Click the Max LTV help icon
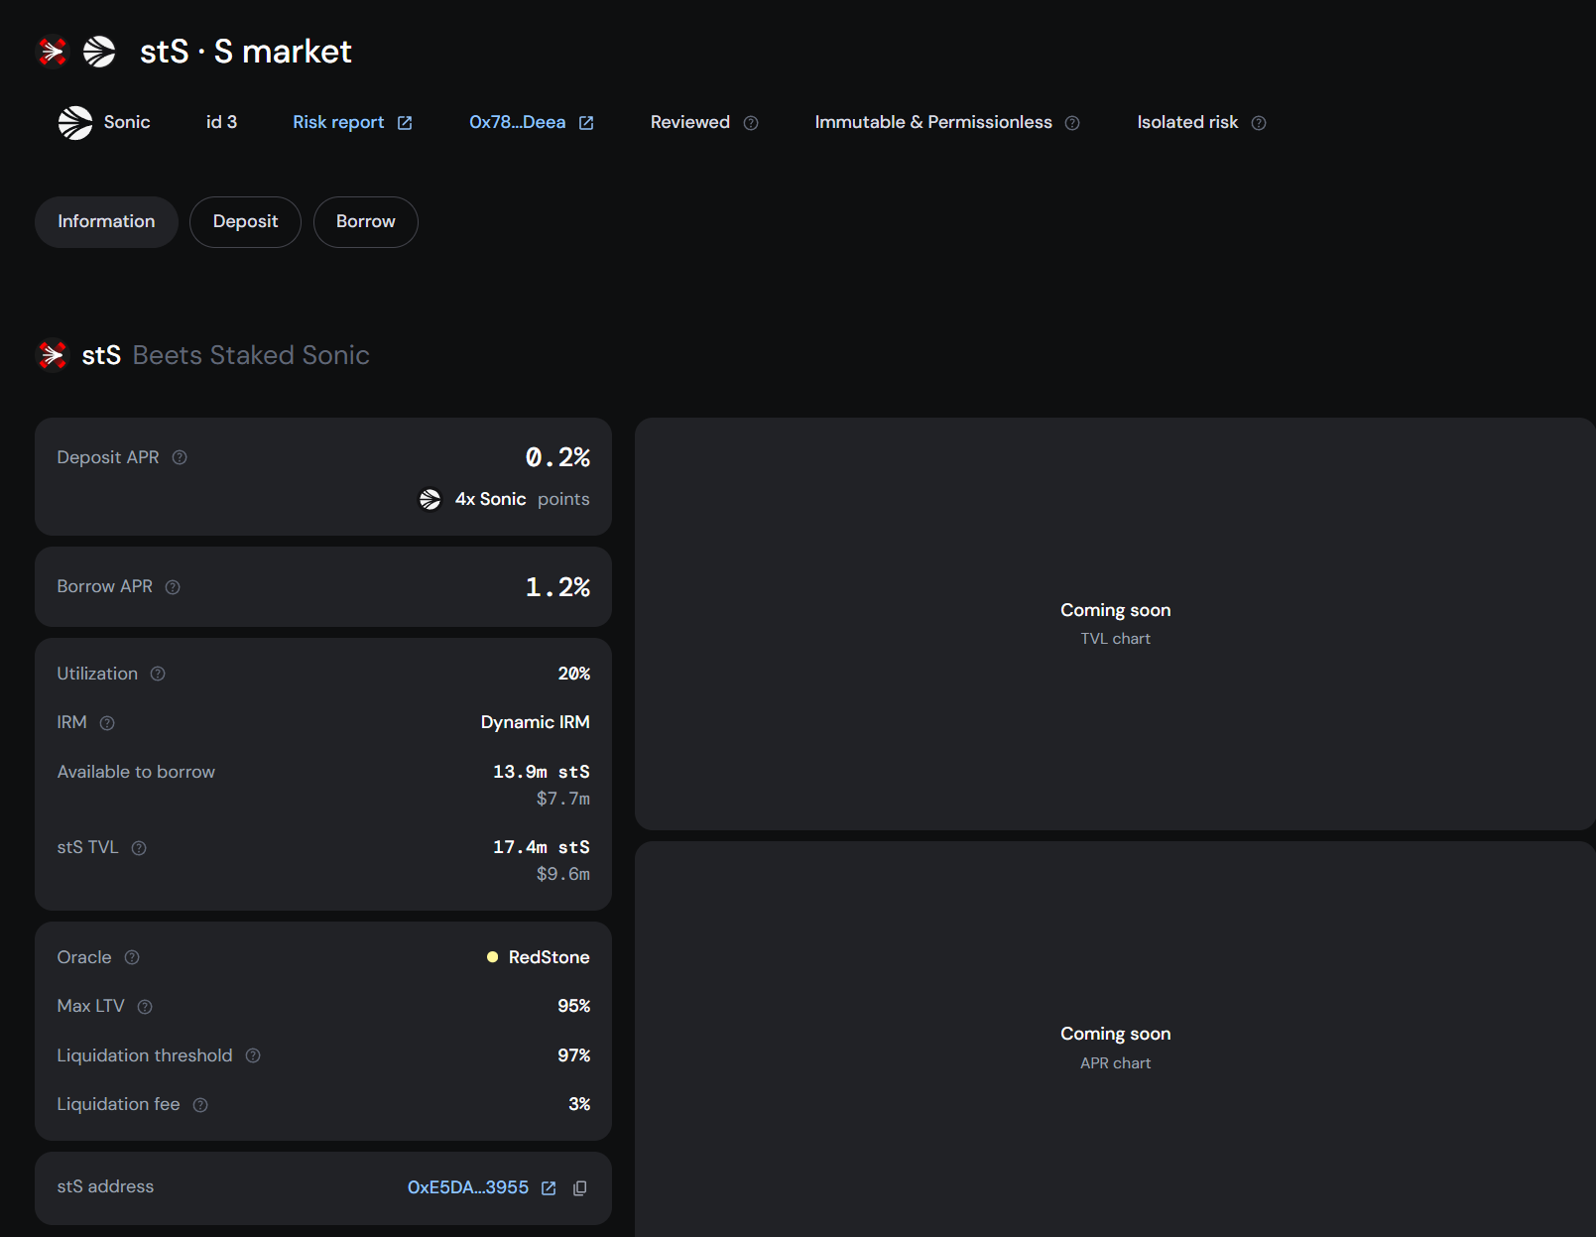The height and width of the screenshot is (1237, 1596). [145, 1007]
